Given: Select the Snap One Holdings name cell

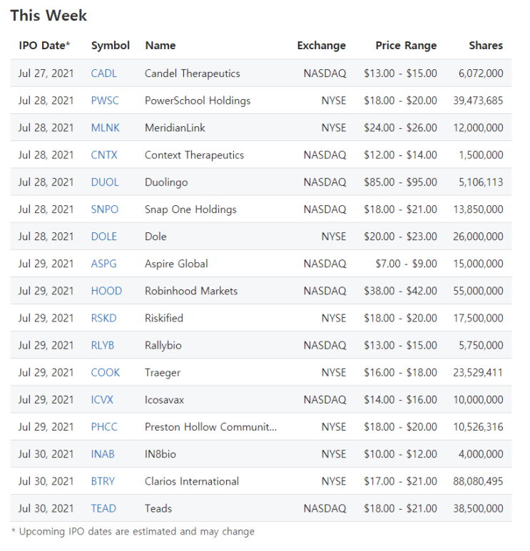Looking at the screenshot, I should pyautogui.click(x=190, y=210).
